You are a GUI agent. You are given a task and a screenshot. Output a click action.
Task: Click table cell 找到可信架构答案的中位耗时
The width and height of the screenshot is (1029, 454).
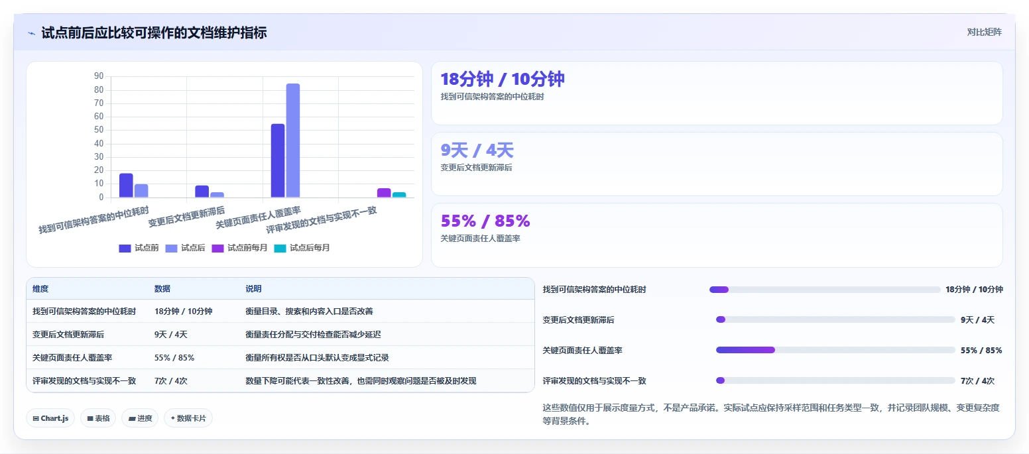84,311
